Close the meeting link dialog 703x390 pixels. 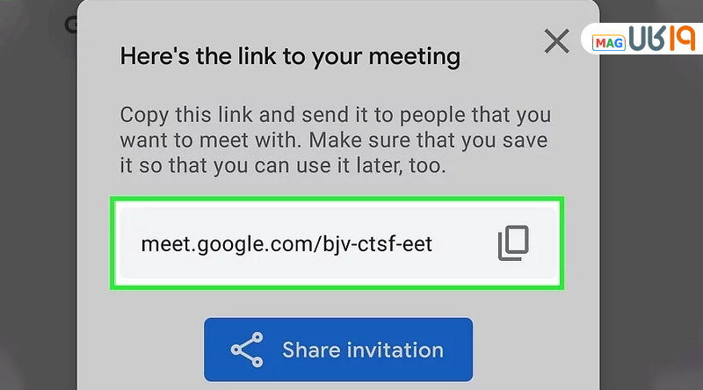tap(556, 41)
